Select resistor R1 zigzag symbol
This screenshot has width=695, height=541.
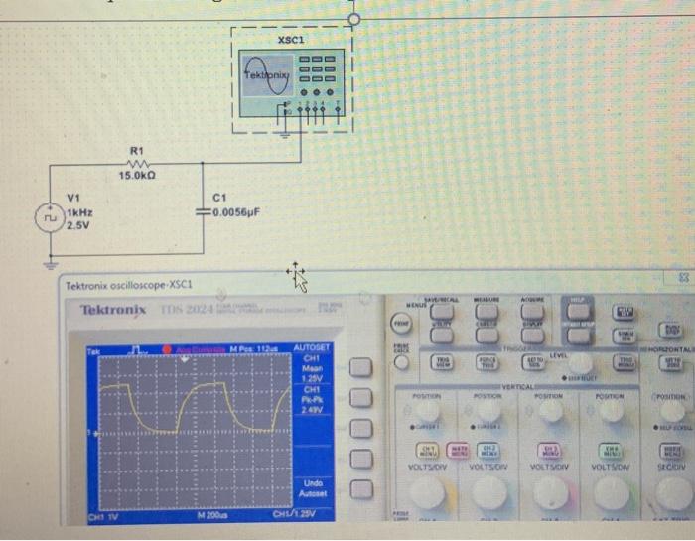[137, 164]
